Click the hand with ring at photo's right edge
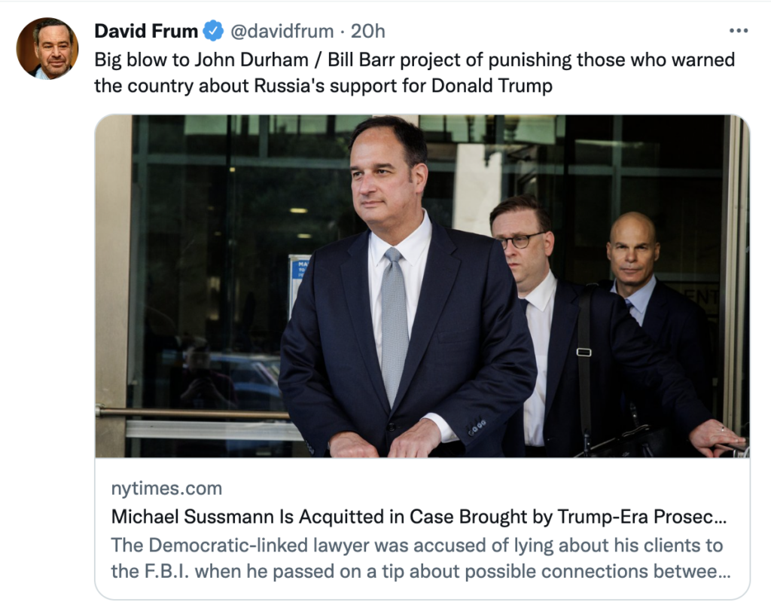Screen dimensions: 771x605 pos(716,436)
